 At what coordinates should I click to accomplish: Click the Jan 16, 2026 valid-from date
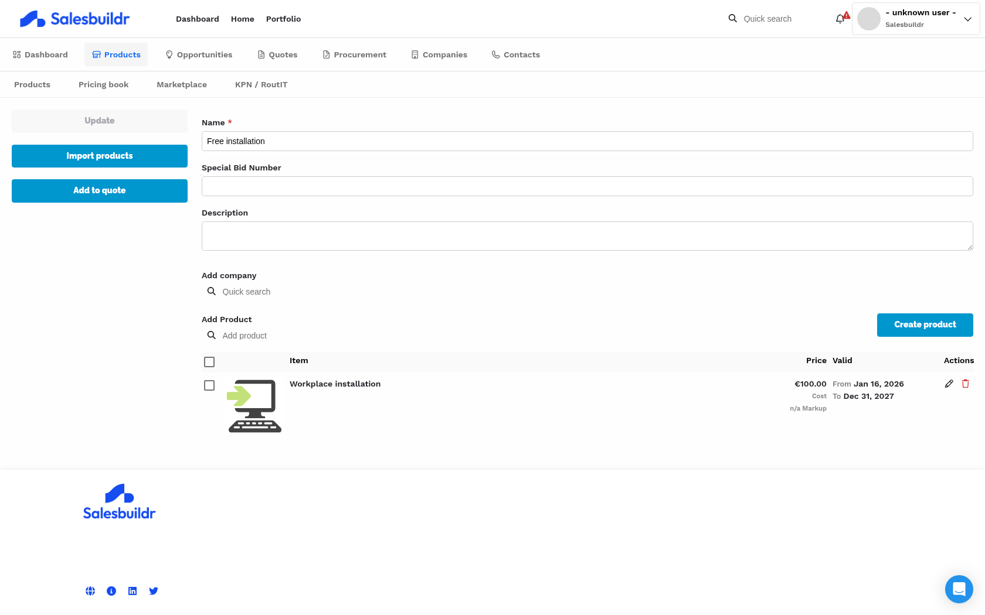[x=879, y=384]
